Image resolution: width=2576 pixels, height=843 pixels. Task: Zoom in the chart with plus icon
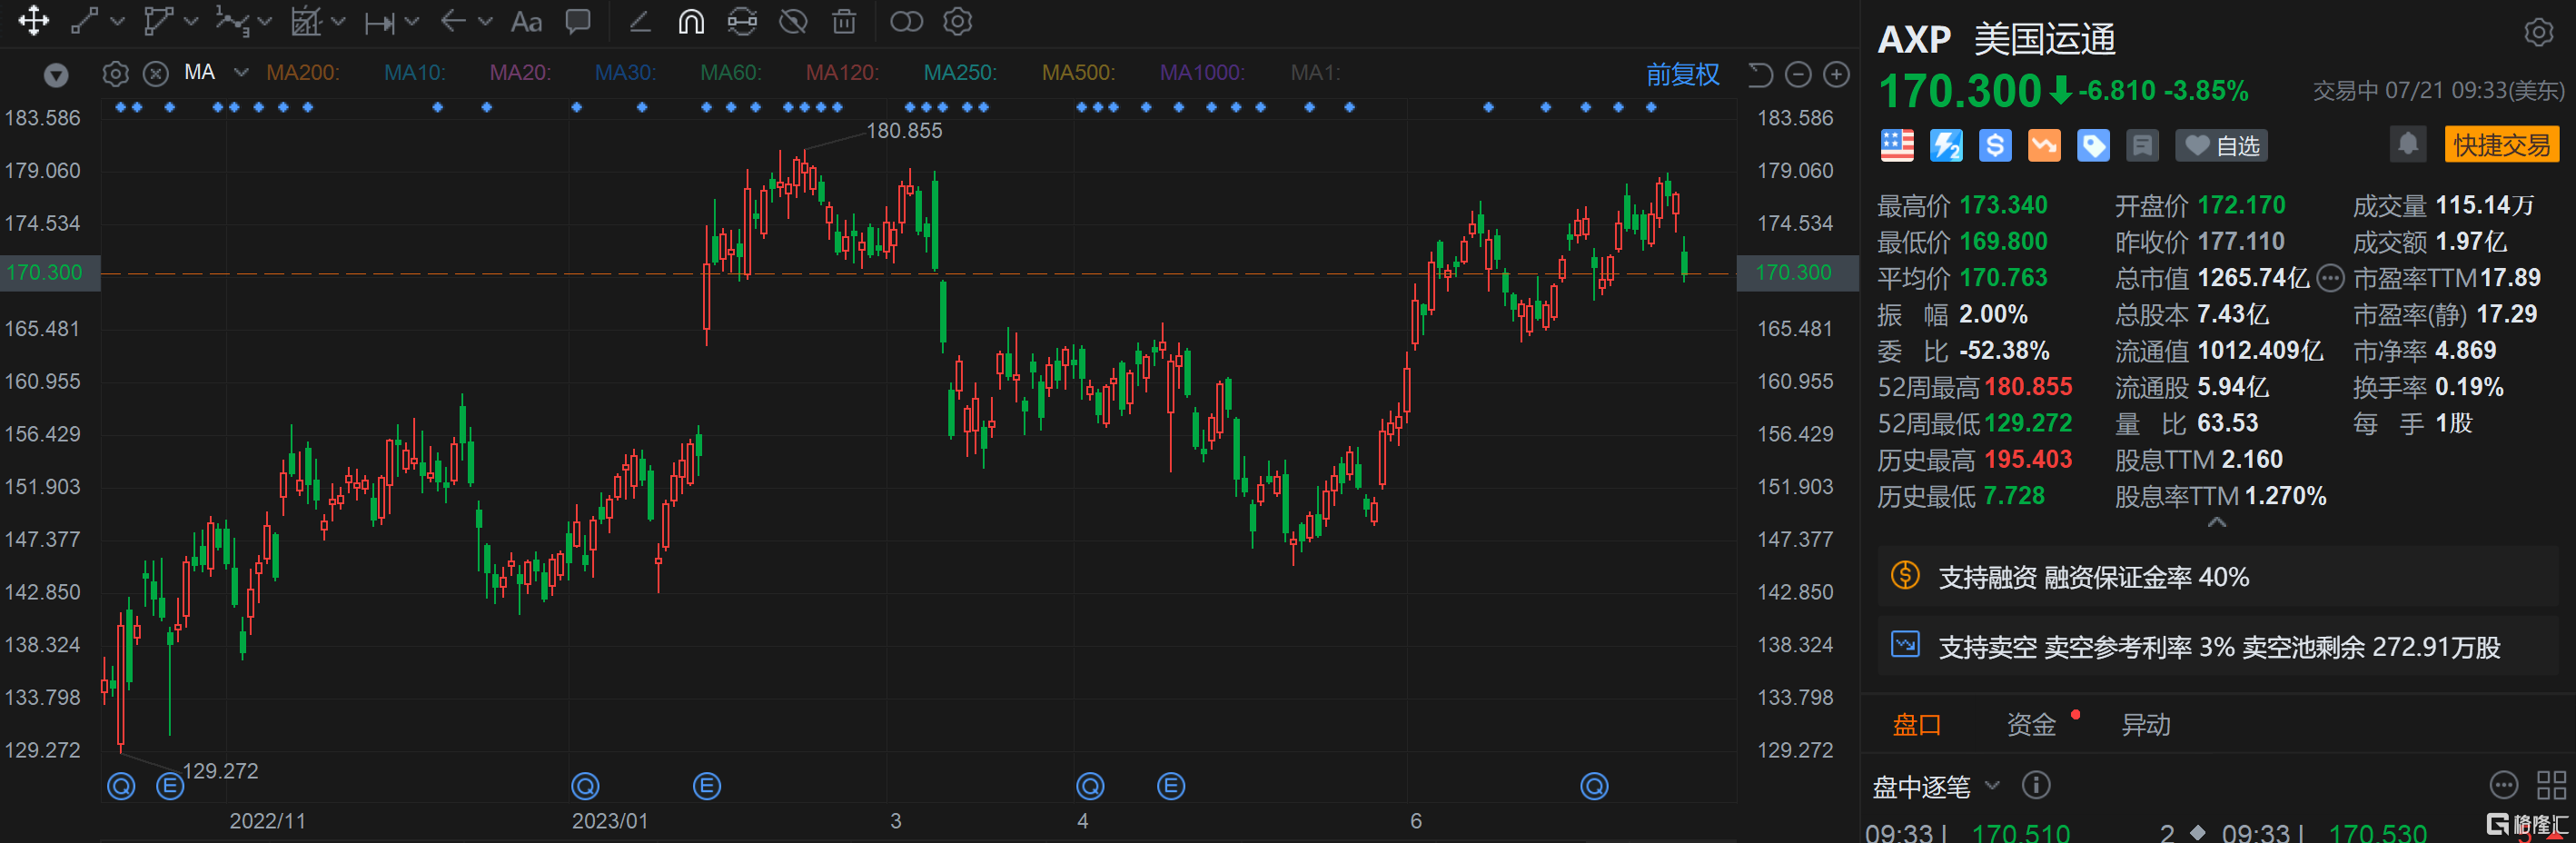coord(1836,74)
